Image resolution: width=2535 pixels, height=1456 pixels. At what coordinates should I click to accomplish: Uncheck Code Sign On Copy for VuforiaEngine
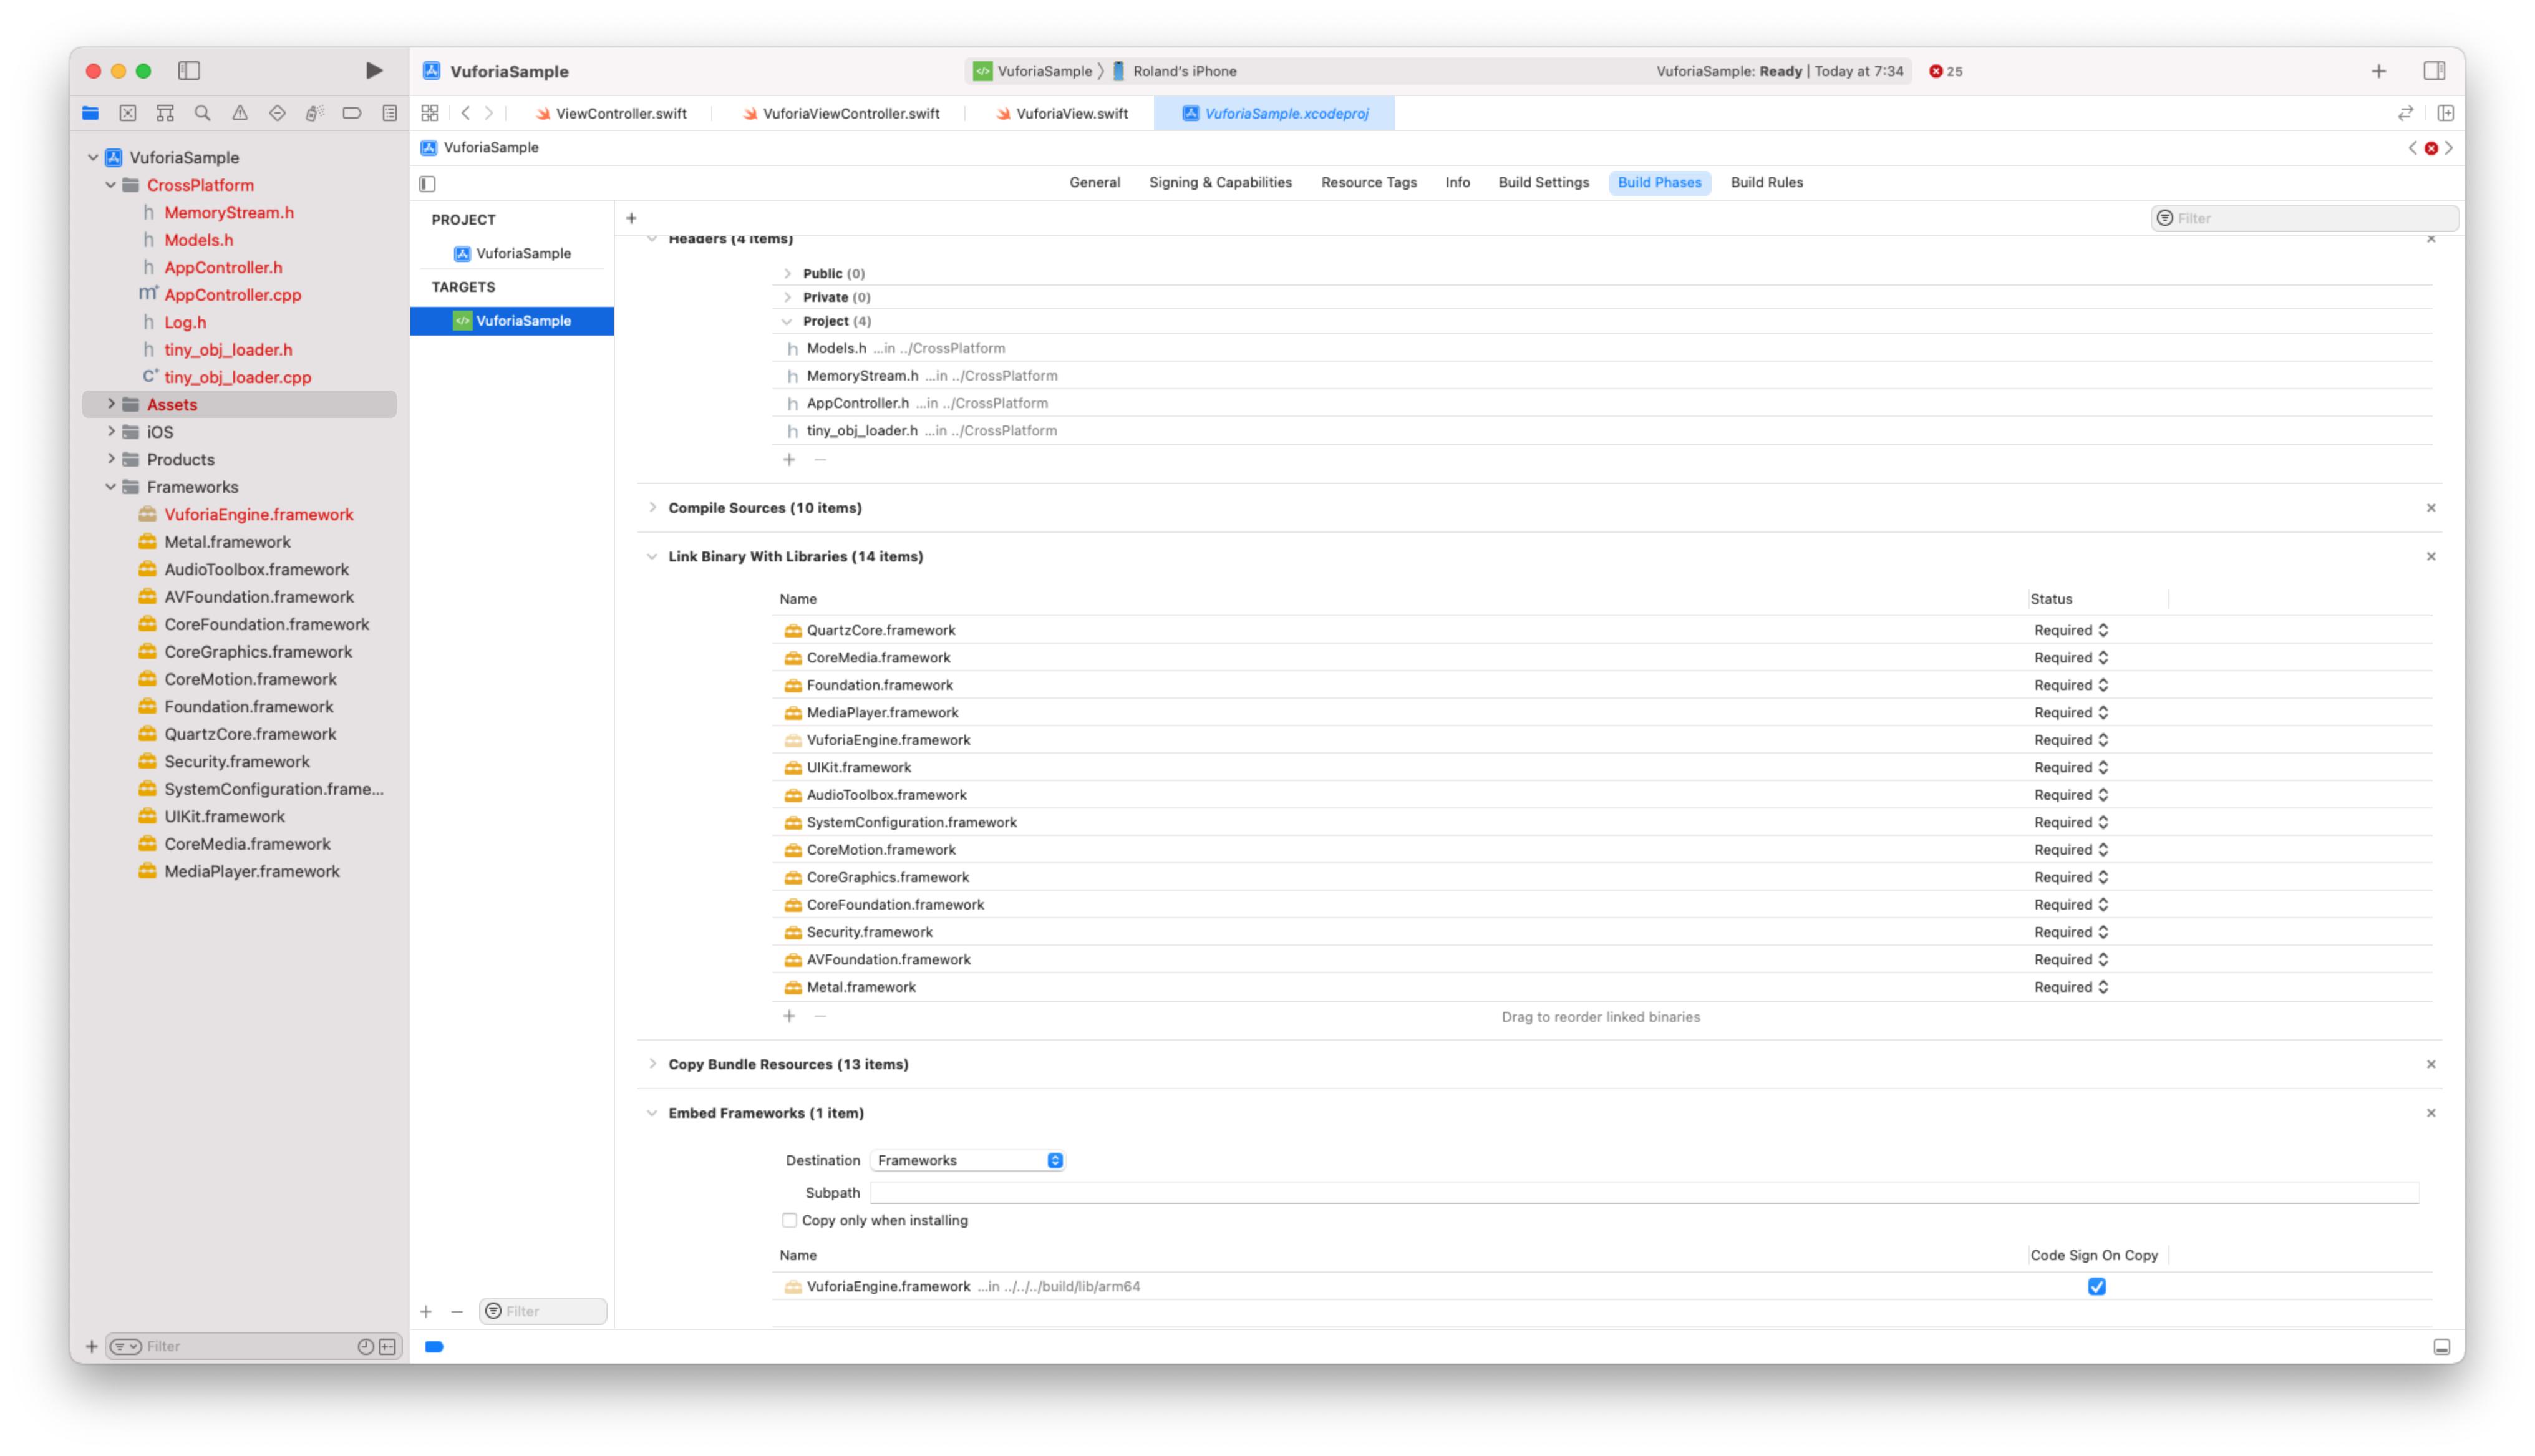(2096, 1286)
